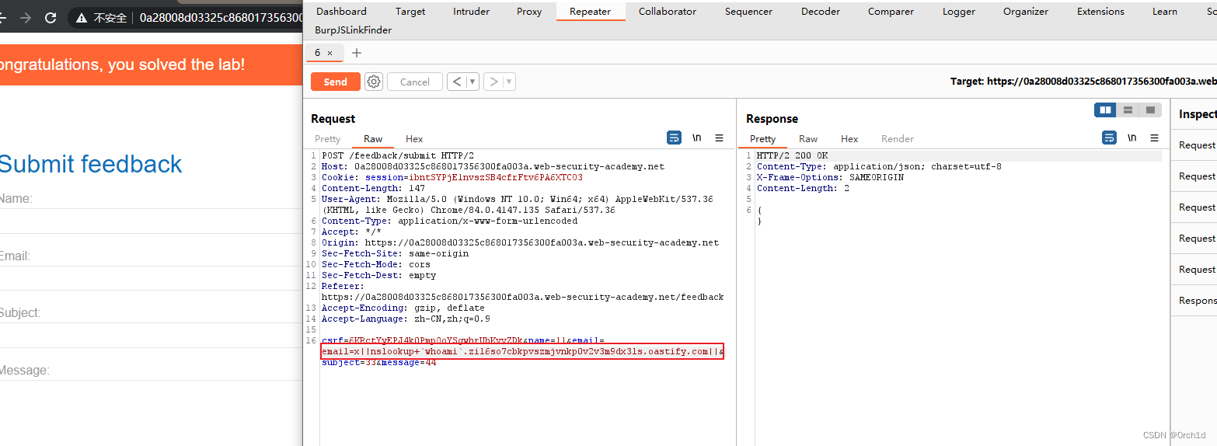
Task: Open the Organizer tab
Action: 1026,12
